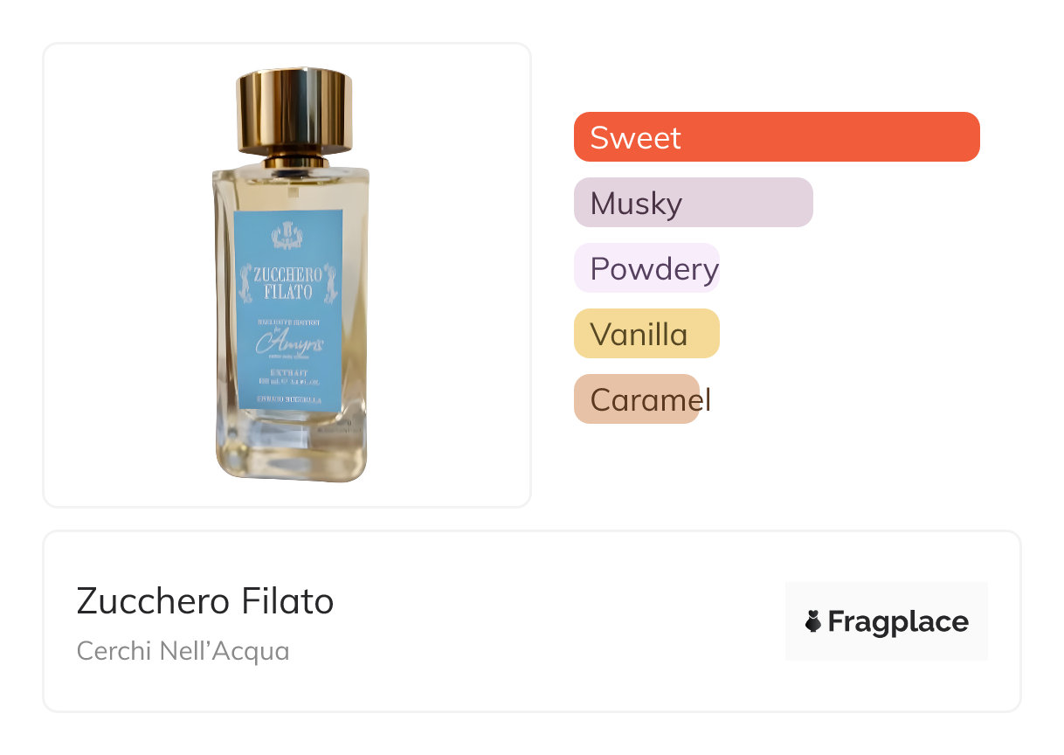This screenshot has height=755, width=1064.
Task: Select the Musky accord bar
Action: pos(693,203)
